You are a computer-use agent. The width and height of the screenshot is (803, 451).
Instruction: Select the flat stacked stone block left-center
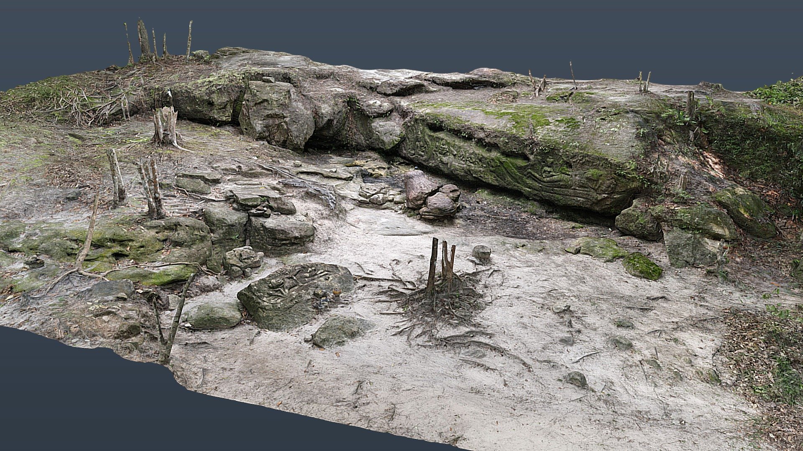[281, 234]
